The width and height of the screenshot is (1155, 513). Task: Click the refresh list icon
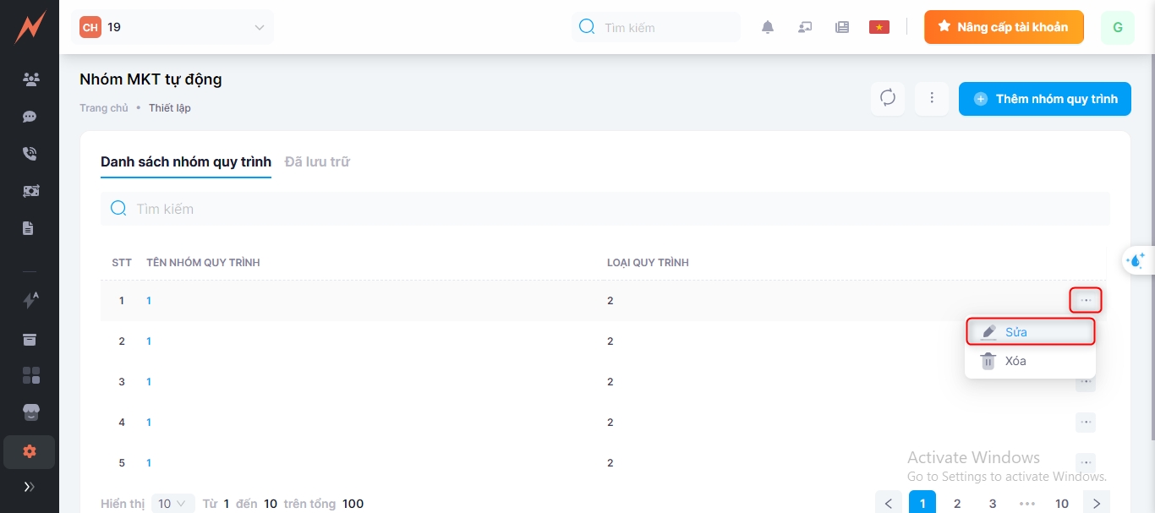tap(888, 98)
